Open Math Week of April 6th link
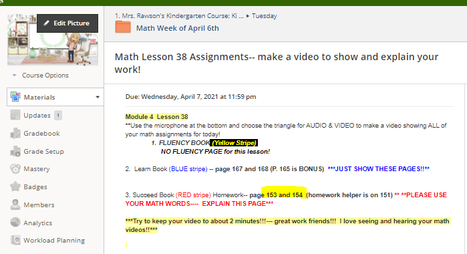The height and width of the screenshot is (254, 467). (x=178, y=28)
